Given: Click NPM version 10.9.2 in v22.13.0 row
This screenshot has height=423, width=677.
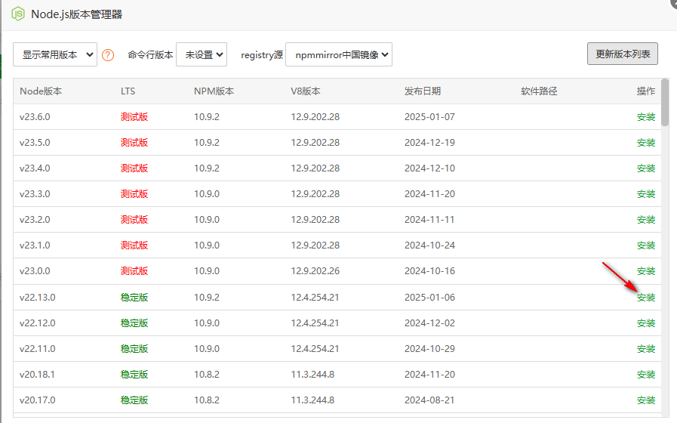Looking at the screenshot, I should point(206,298).
